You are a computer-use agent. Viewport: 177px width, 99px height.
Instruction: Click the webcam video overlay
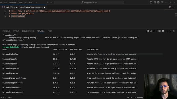(x=160, y=87)
